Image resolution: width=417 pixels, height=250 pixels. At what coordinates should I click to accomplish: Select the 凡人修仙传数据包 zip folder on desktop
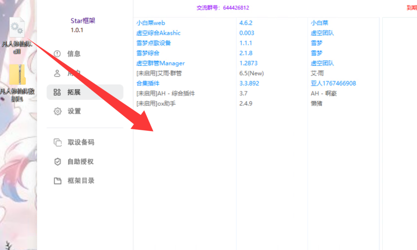click(x=17, y=75)
